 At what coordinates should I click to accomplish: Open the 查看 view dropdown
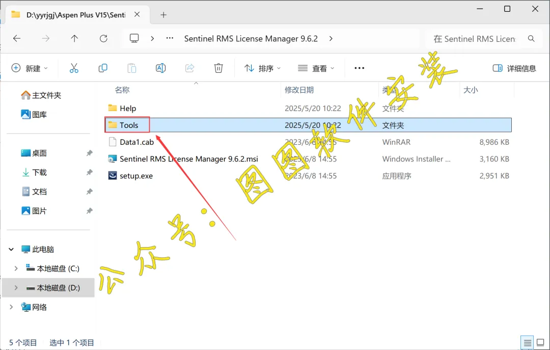pyautogui.click(x=316, y=68)
